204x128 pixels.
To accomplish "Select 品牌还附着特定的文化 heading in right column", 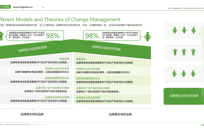I will click(88, 79).
